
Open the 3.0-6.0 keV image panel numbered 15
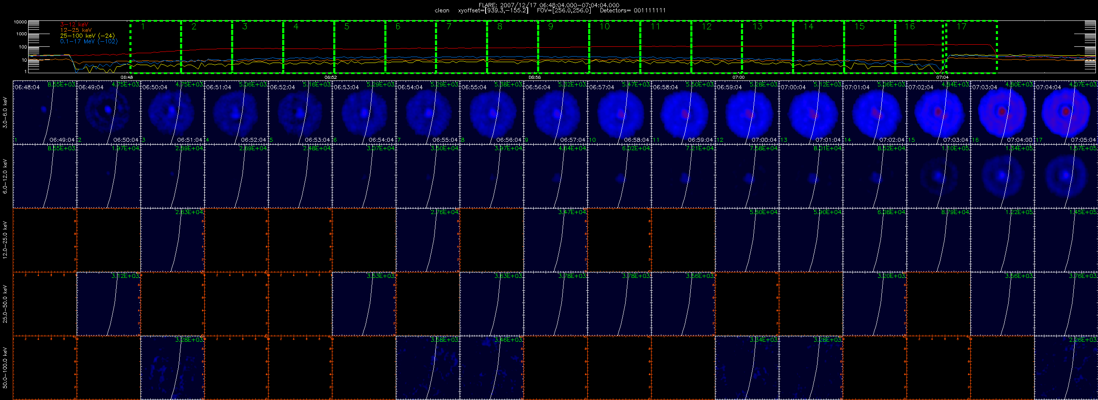pyautogui.click(x=938, y=112)
